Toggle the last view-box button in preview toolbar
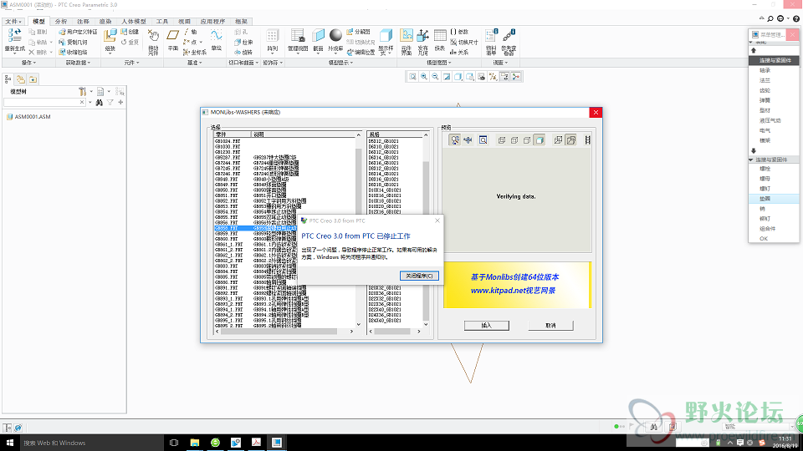Screen dimensions: 803x451 coord(570,140)
